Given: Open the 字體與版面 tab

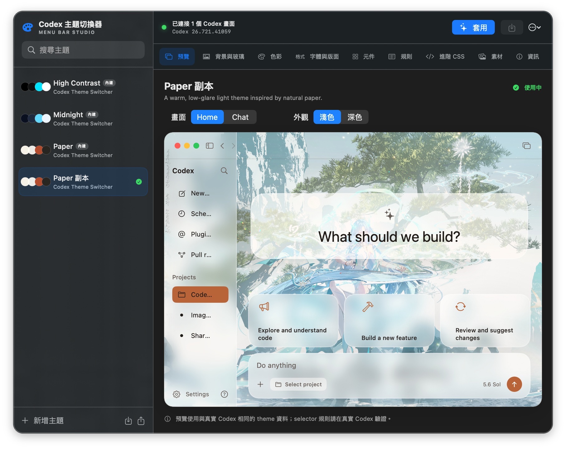Looking at the screenshot, I should tap(317, 56).
